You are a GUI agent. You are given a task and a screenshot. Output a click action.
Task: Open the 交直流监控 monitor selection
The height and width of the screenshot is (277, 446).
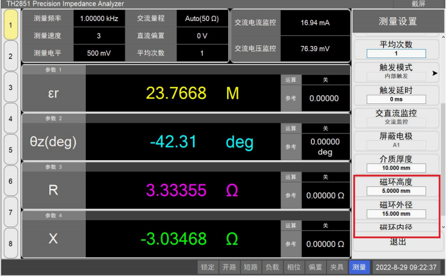[396, 121]
